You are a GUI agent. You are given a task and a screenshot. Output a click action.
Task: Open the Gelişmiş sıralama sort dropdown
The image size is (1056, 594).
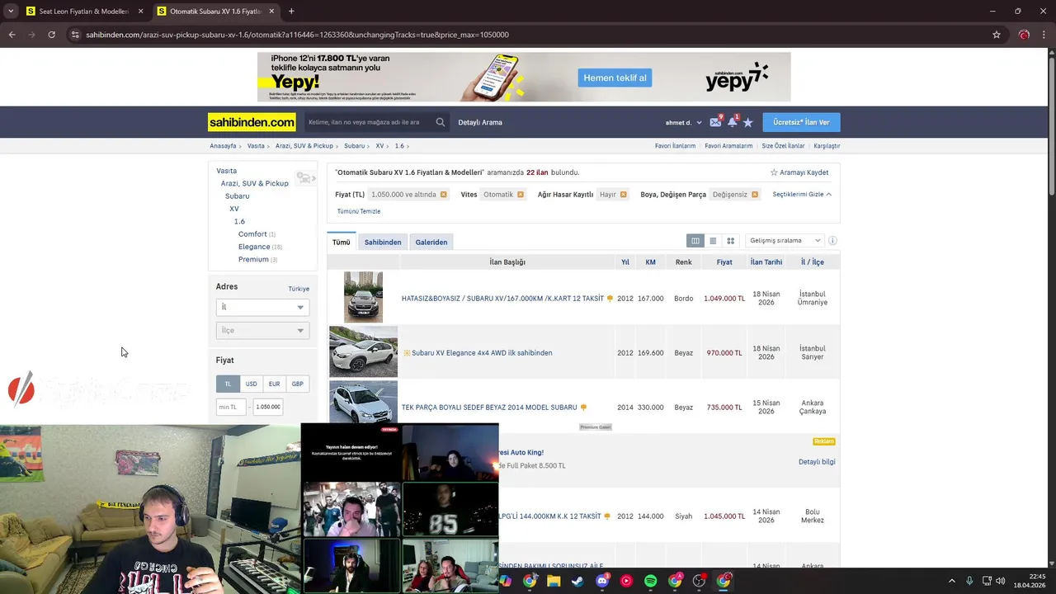[x=784, y=241]
